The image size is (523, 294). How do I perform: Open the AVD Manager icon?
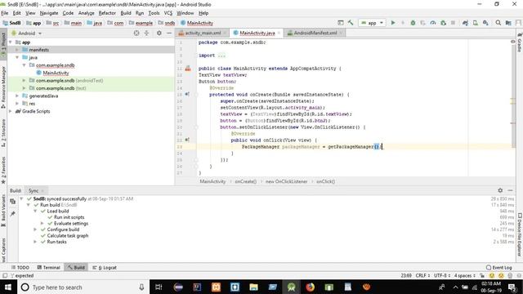coord(476,23)
